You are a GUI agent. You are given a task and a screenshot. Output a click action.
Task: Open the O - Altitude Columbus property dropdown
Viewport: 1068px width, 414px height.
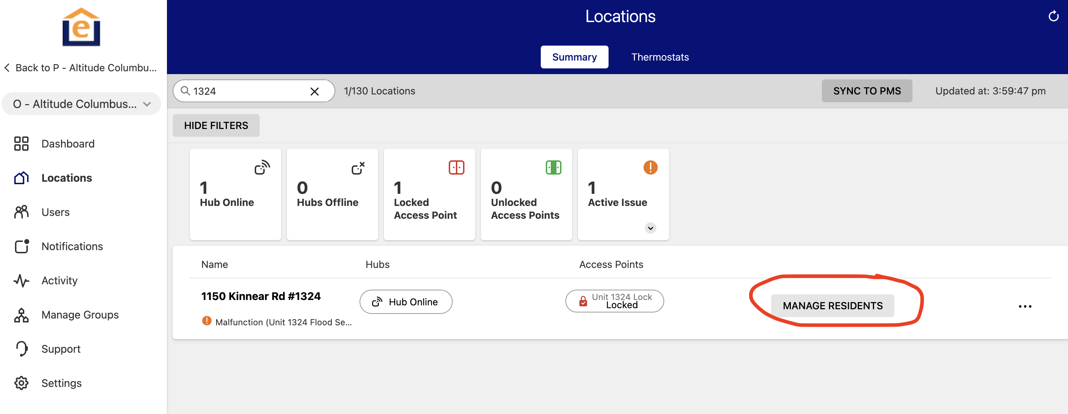tap(81, 104)
